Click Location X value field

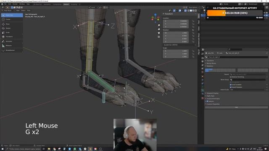click(176, 21)
